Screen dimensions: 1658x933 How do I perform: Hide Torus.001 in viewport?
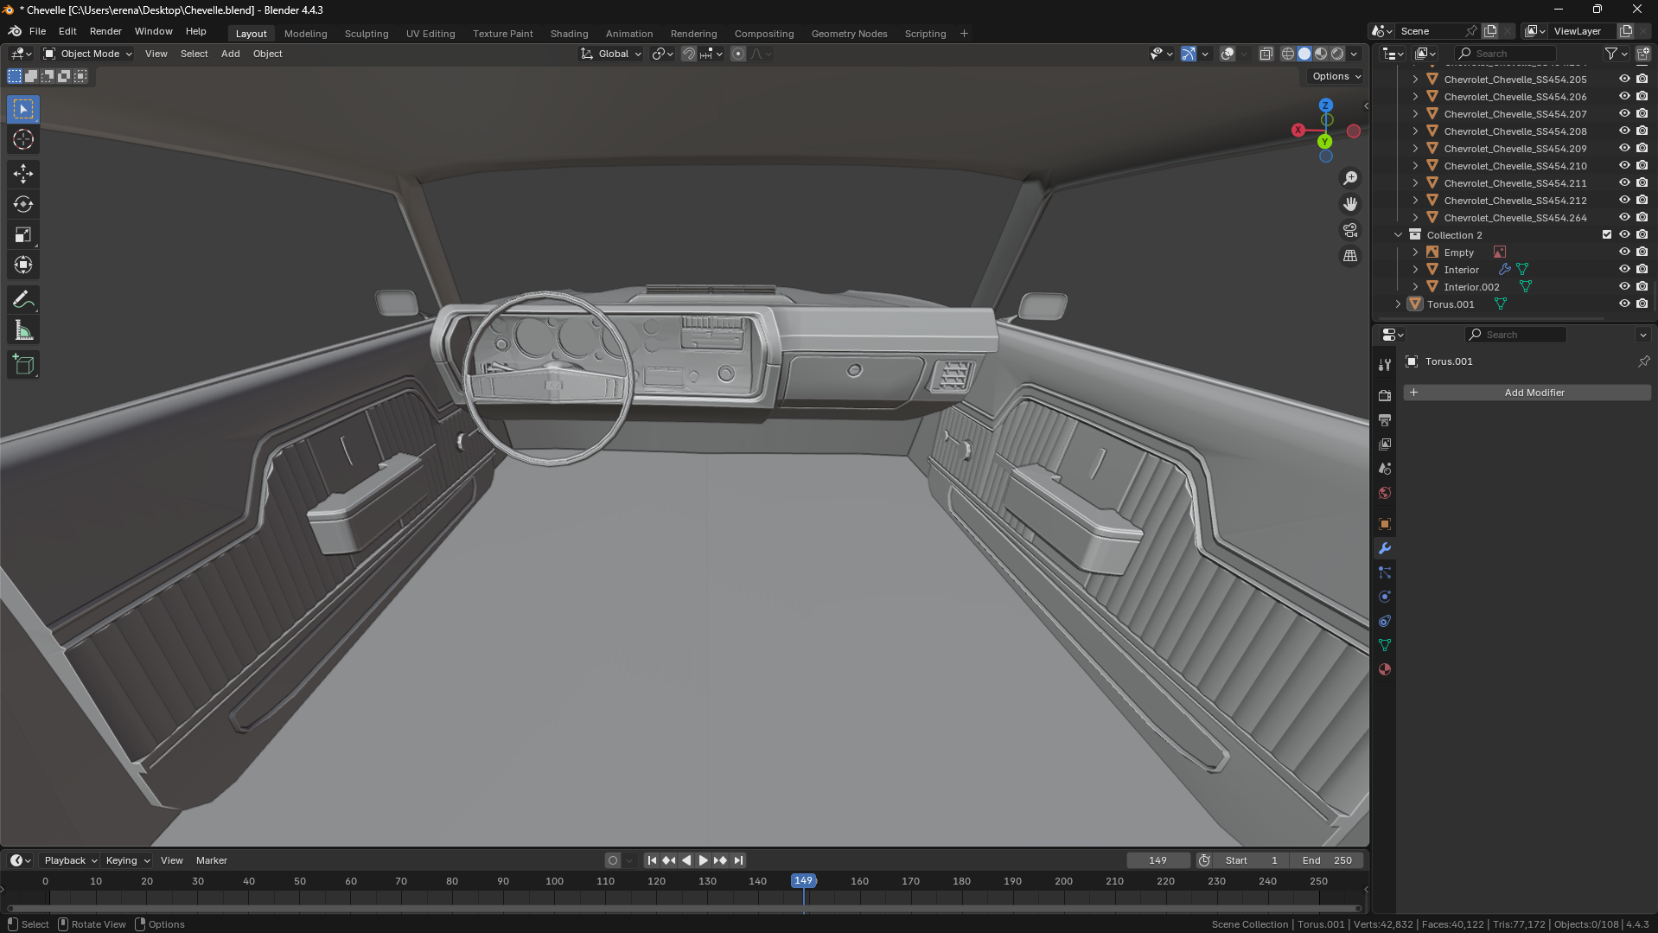click(1624, 304)
